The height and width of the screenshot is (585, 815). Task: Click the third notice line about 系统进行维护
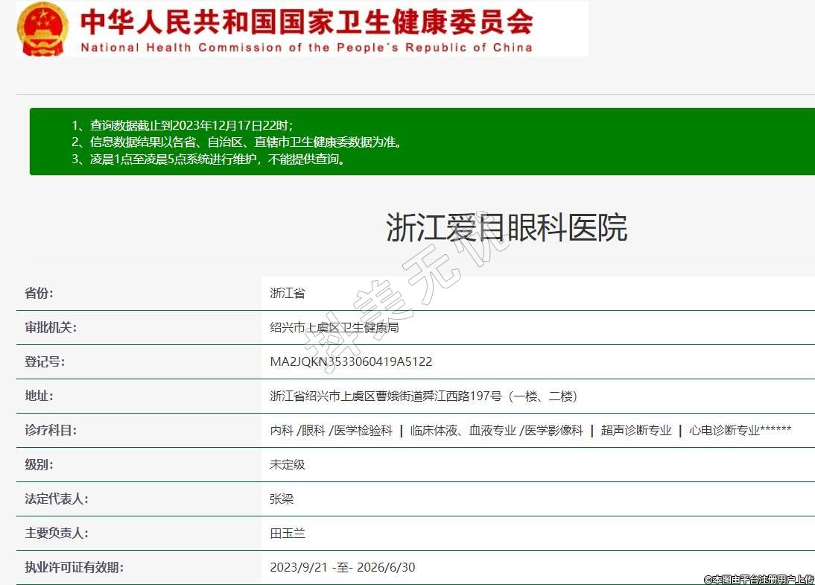tap(209, 158)
